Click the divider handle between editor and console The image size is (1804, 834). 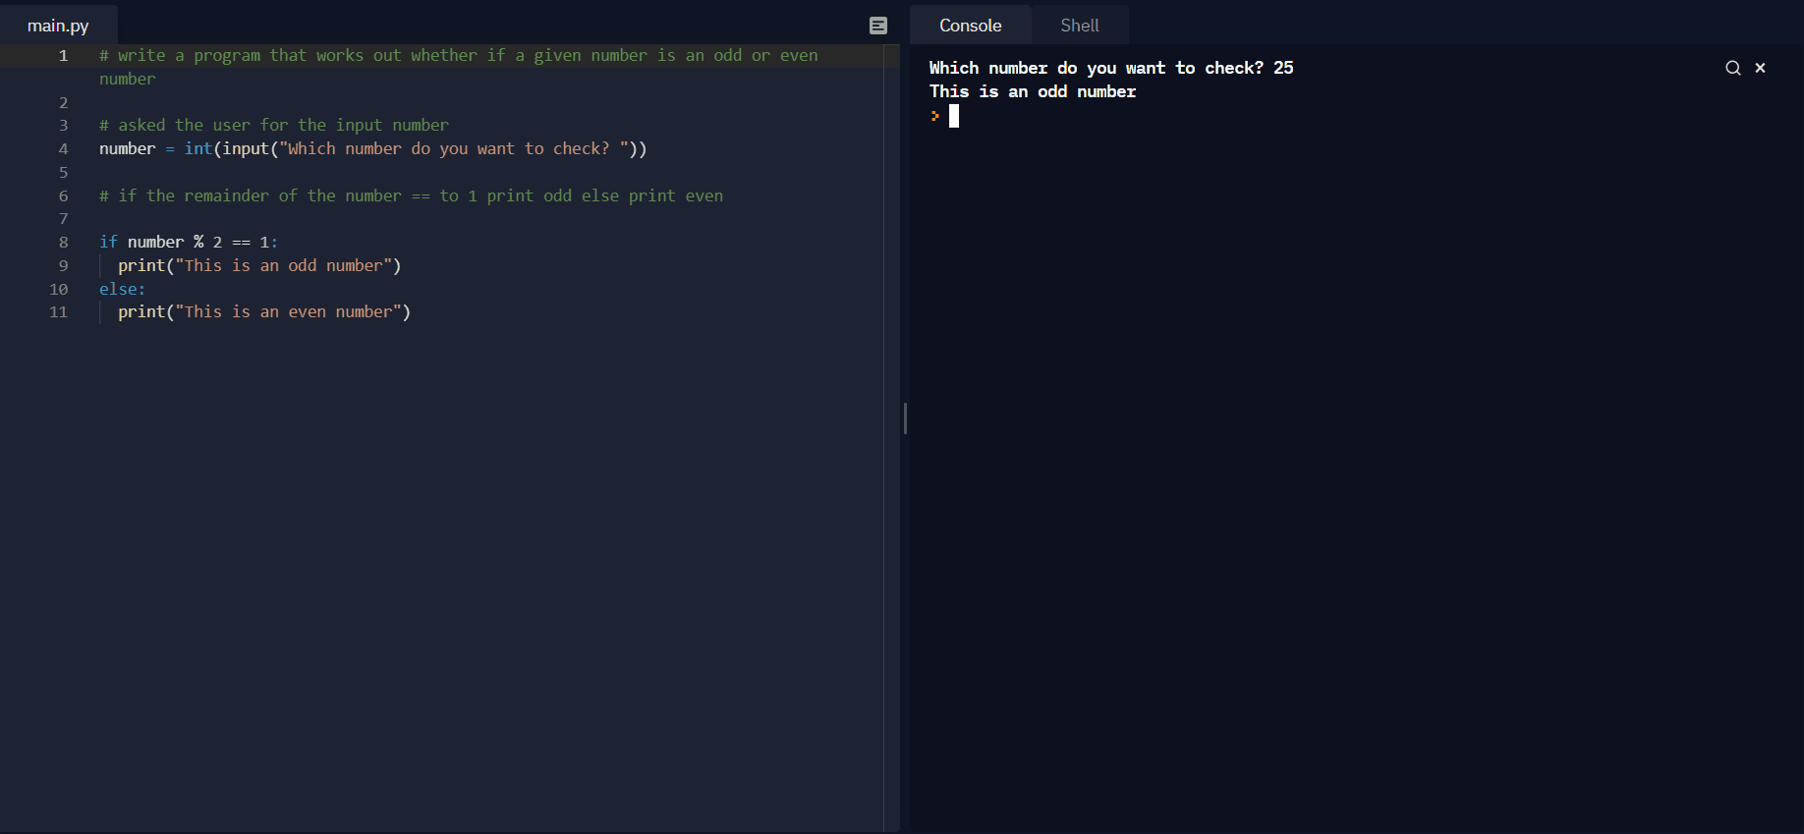pos(905,418)
